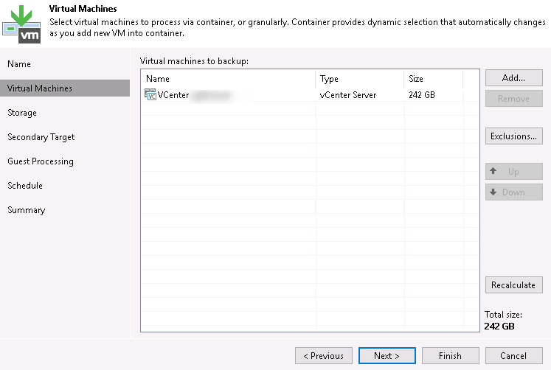551x370 pixels.
Task: Sort the list by Size column
Action: point(433,79)
